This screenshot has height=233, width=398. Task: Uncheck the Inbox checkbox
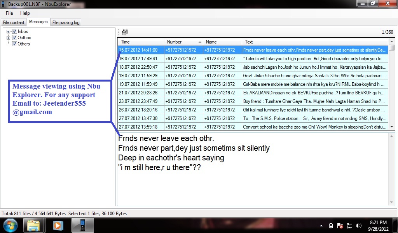tap(15, 31)
